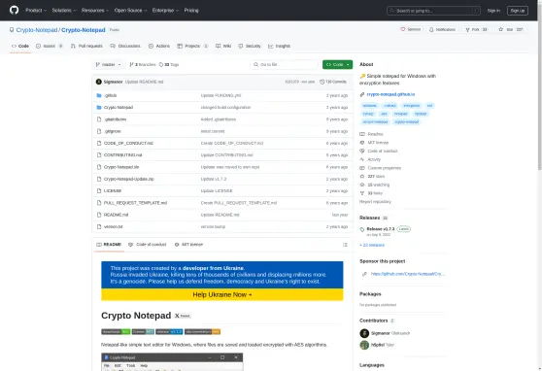Expand the Enterprise menu
Screen dimensions: 542x371
point(165,11)
